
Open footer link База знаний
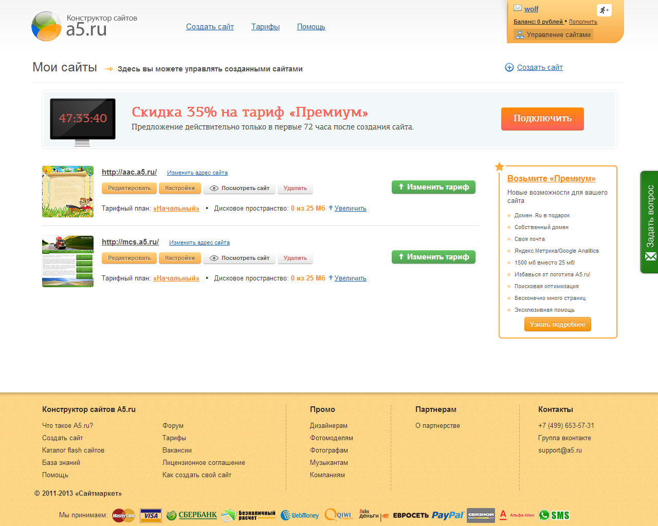(x=61, y=463)
